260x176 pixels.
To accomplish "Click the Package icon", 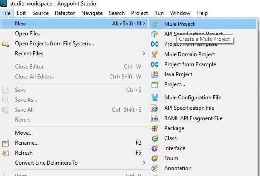I will point(155,128).
